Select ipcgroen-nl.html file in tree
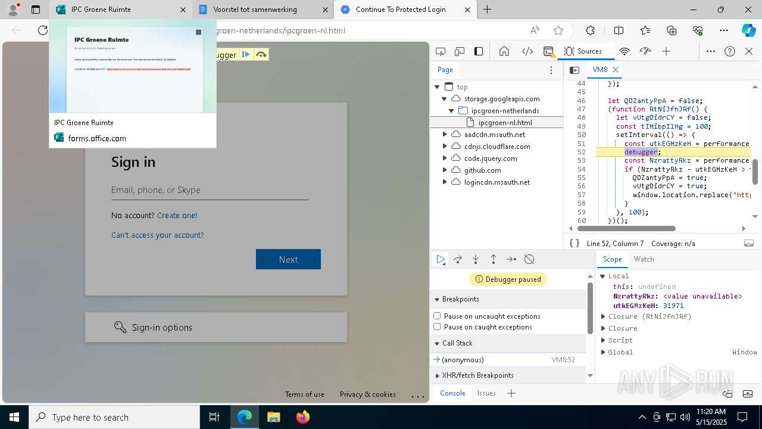Image resolution: width=762 pixels, height=429 pixels. click(x=496, y=123)
